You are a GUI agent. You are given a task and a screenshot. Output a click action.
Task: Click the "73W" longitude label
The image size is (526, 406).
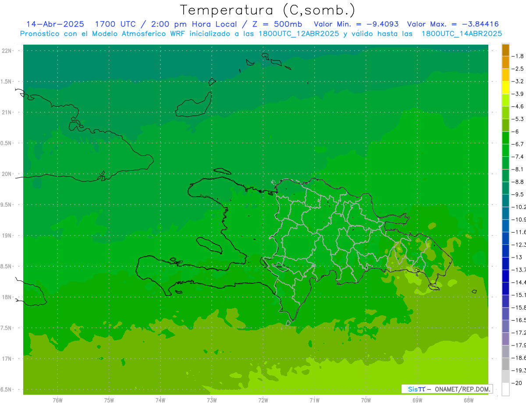[212, 400]
